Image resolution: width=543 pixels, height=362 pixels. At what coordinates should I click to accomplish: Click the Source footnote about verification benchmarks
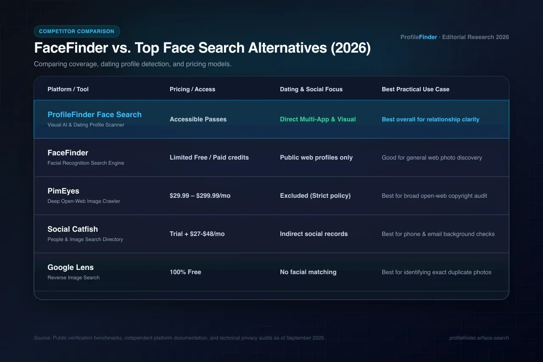pyautogui.click(x=179, y=338)
